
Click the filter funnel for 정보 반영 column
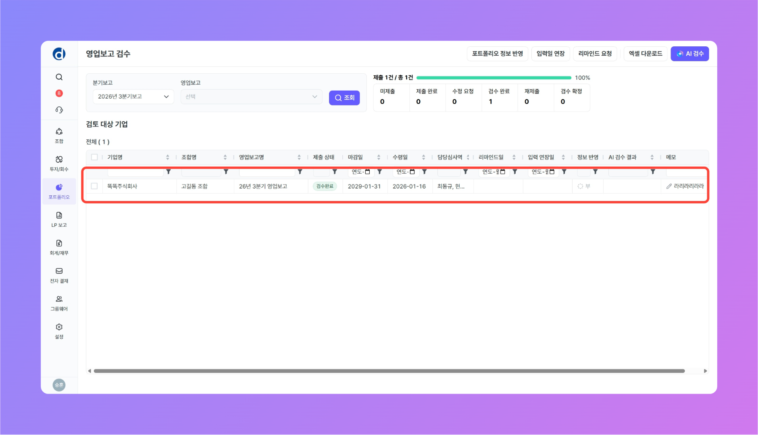point(595,172)
